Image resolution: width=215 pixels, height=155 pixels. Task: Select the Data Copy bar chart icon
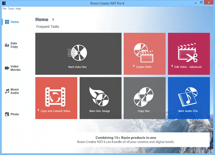pos(7,45)
